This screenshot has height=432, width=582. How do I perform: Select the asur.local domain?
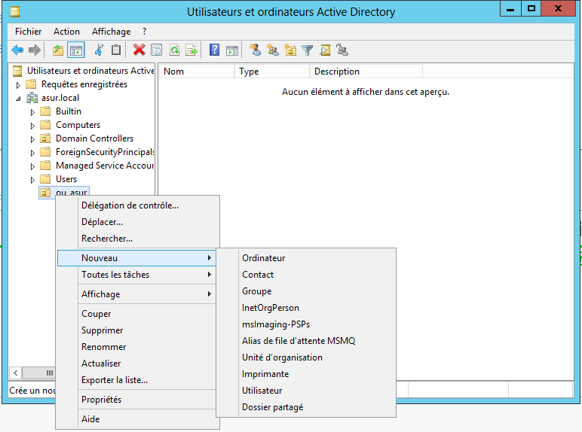[x=60, y=98]
